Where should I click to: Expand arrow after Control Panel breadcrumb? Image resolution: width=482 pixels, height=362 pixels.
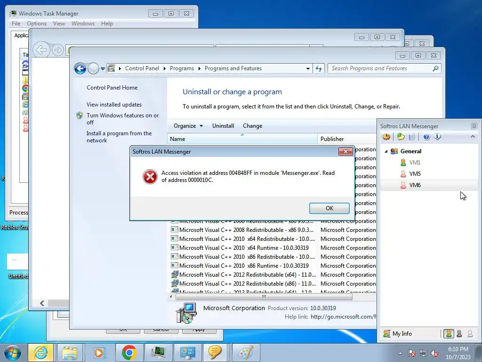[x=164, y=68]
